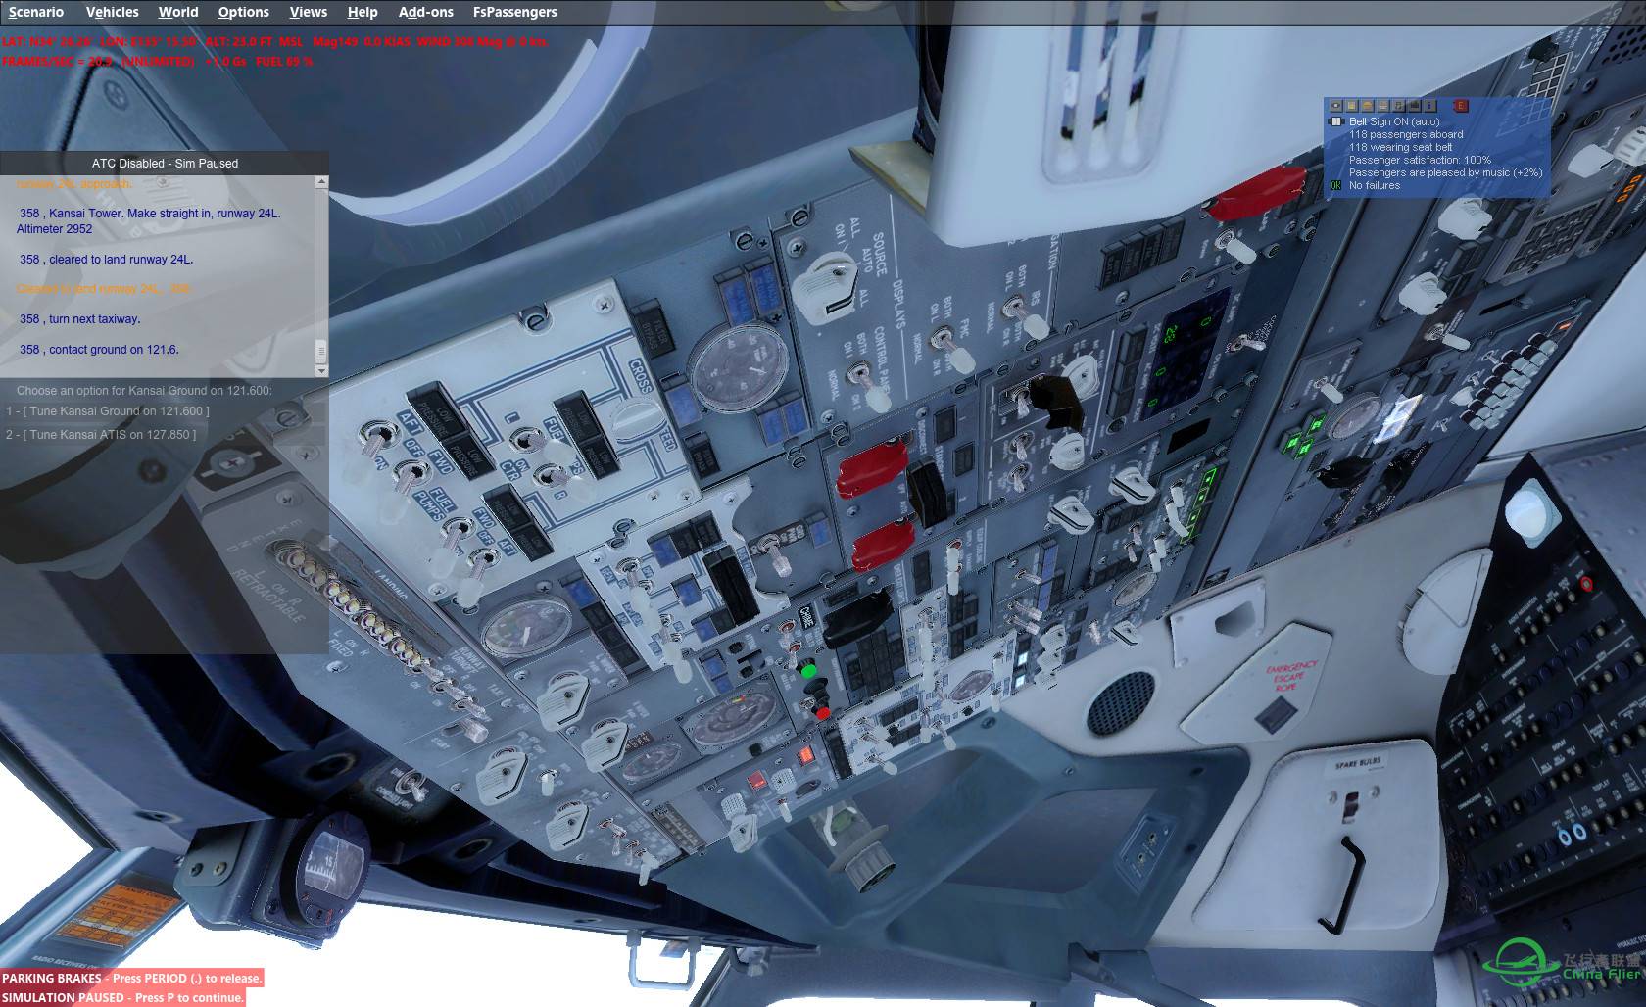
Task: Click the round speaker grille on ceiling
Action: pos(1121,701)
